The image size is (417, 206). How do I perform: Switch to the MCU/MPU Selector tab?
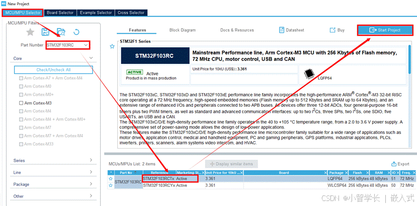click(23, 13)
